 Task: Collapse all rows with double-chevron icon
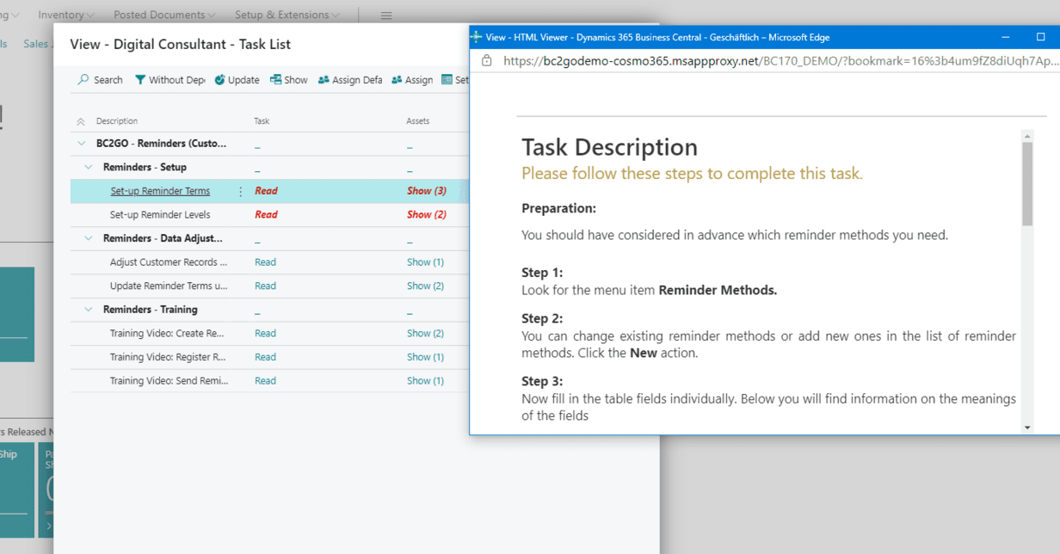(x=81, y=122)
